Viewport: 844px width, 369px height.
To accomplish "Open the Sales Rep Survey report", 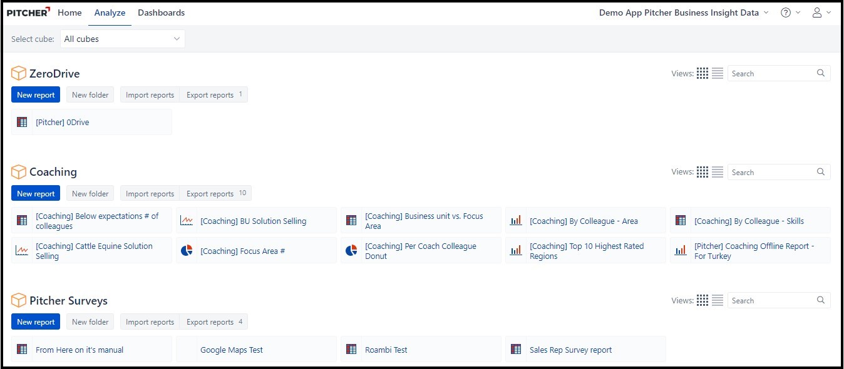I will pos(570,350).
